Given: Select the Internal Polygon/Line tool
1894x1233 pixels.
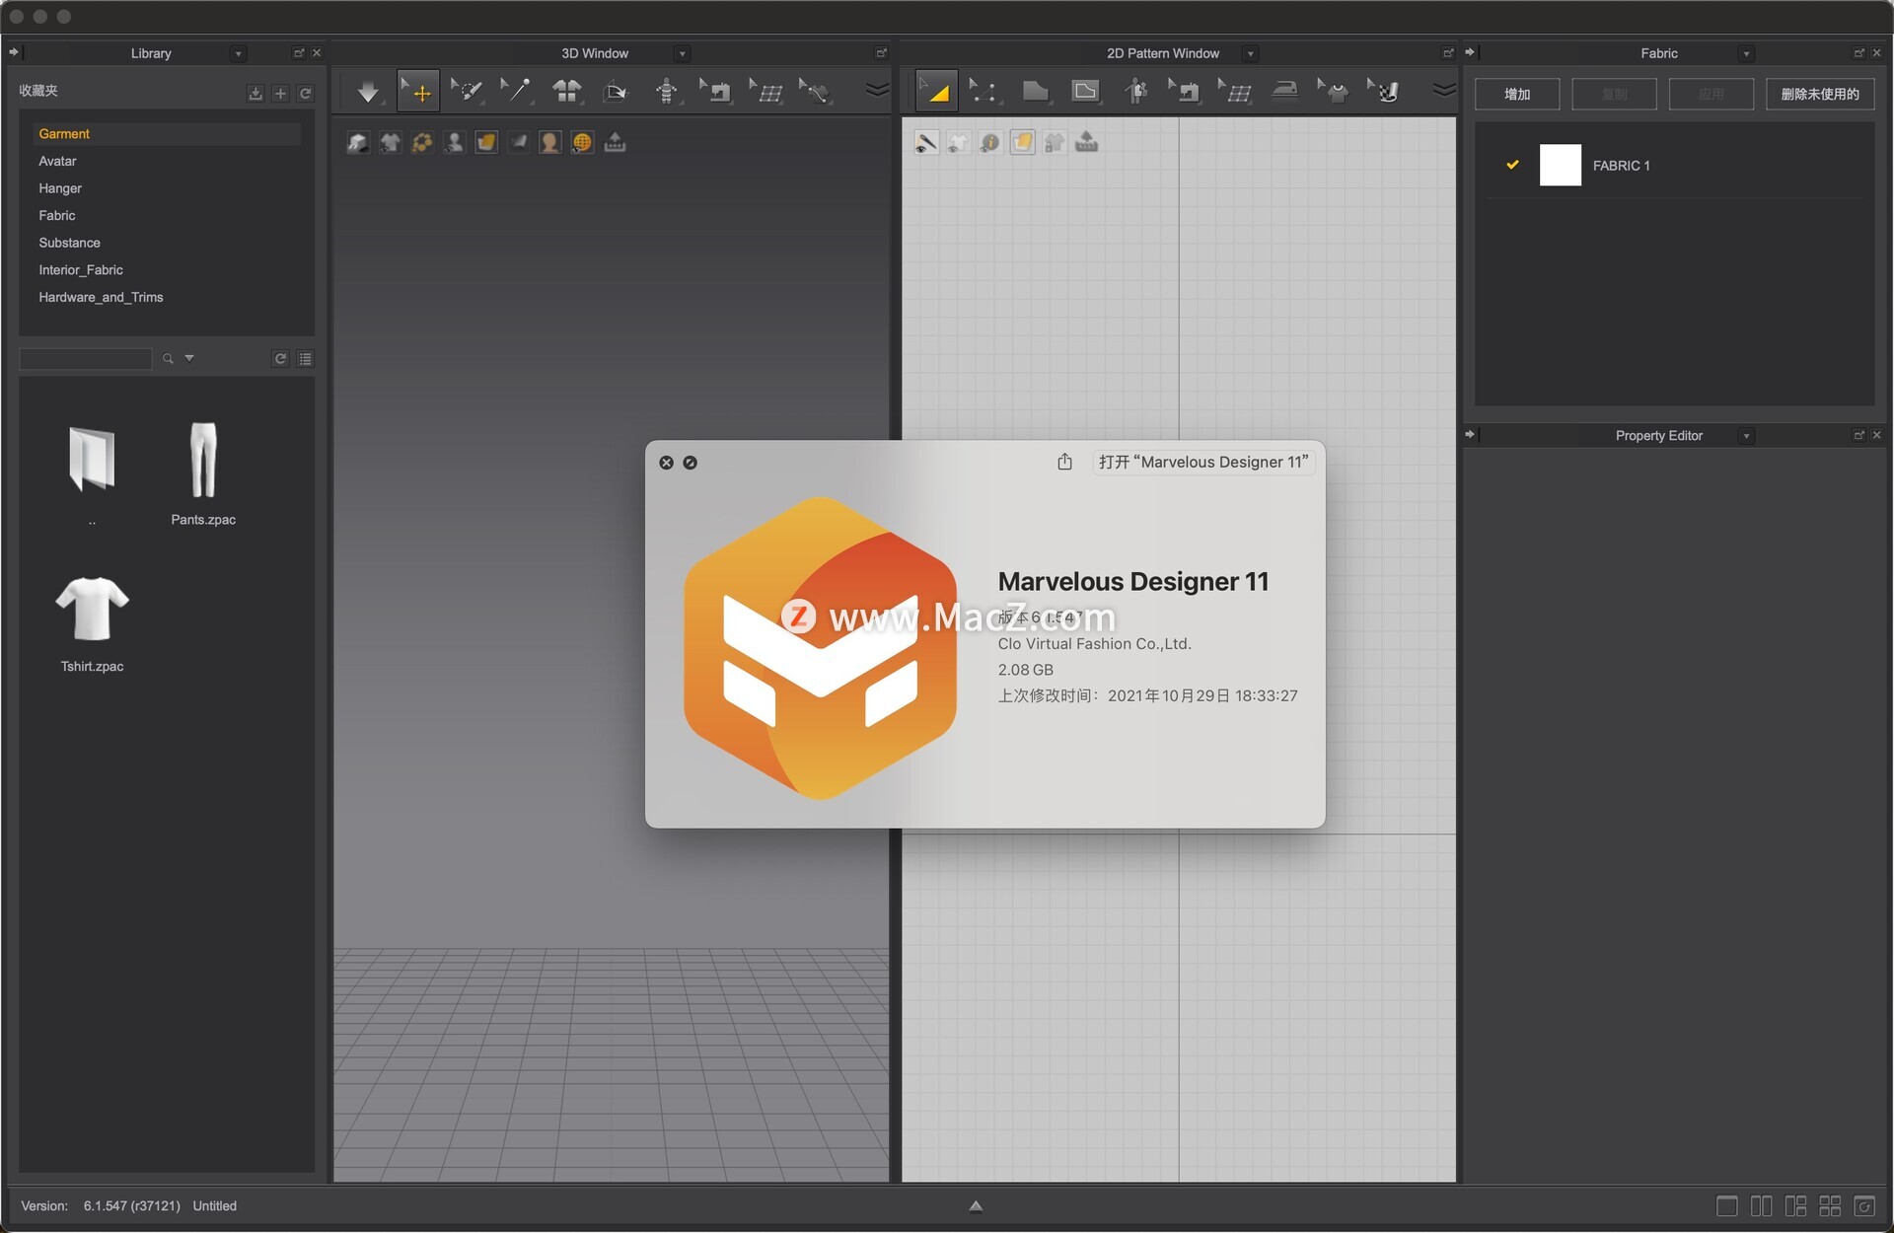Looking at the screenshot, I should (x=1085, y=92).
